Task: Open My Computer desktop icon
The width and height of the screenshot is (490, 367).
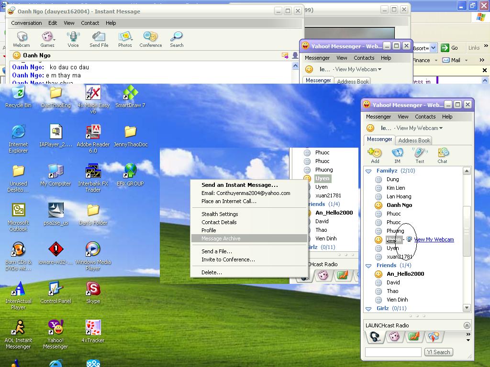Action: tap(56, 175)
